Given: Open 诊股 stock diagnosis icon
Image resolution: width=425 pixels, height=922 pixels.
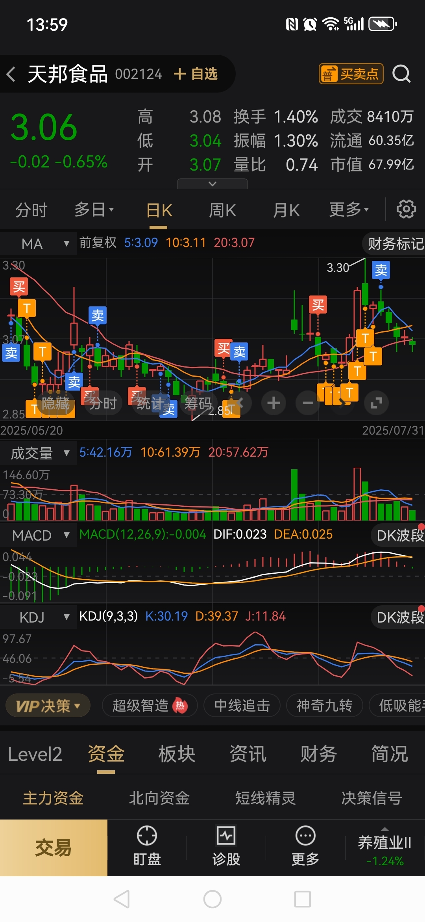Looking at the screenshot, I should point(226,846).
